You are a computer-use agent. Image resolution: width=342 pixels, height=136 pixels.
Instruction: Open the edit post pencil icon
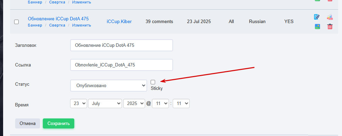317,17
